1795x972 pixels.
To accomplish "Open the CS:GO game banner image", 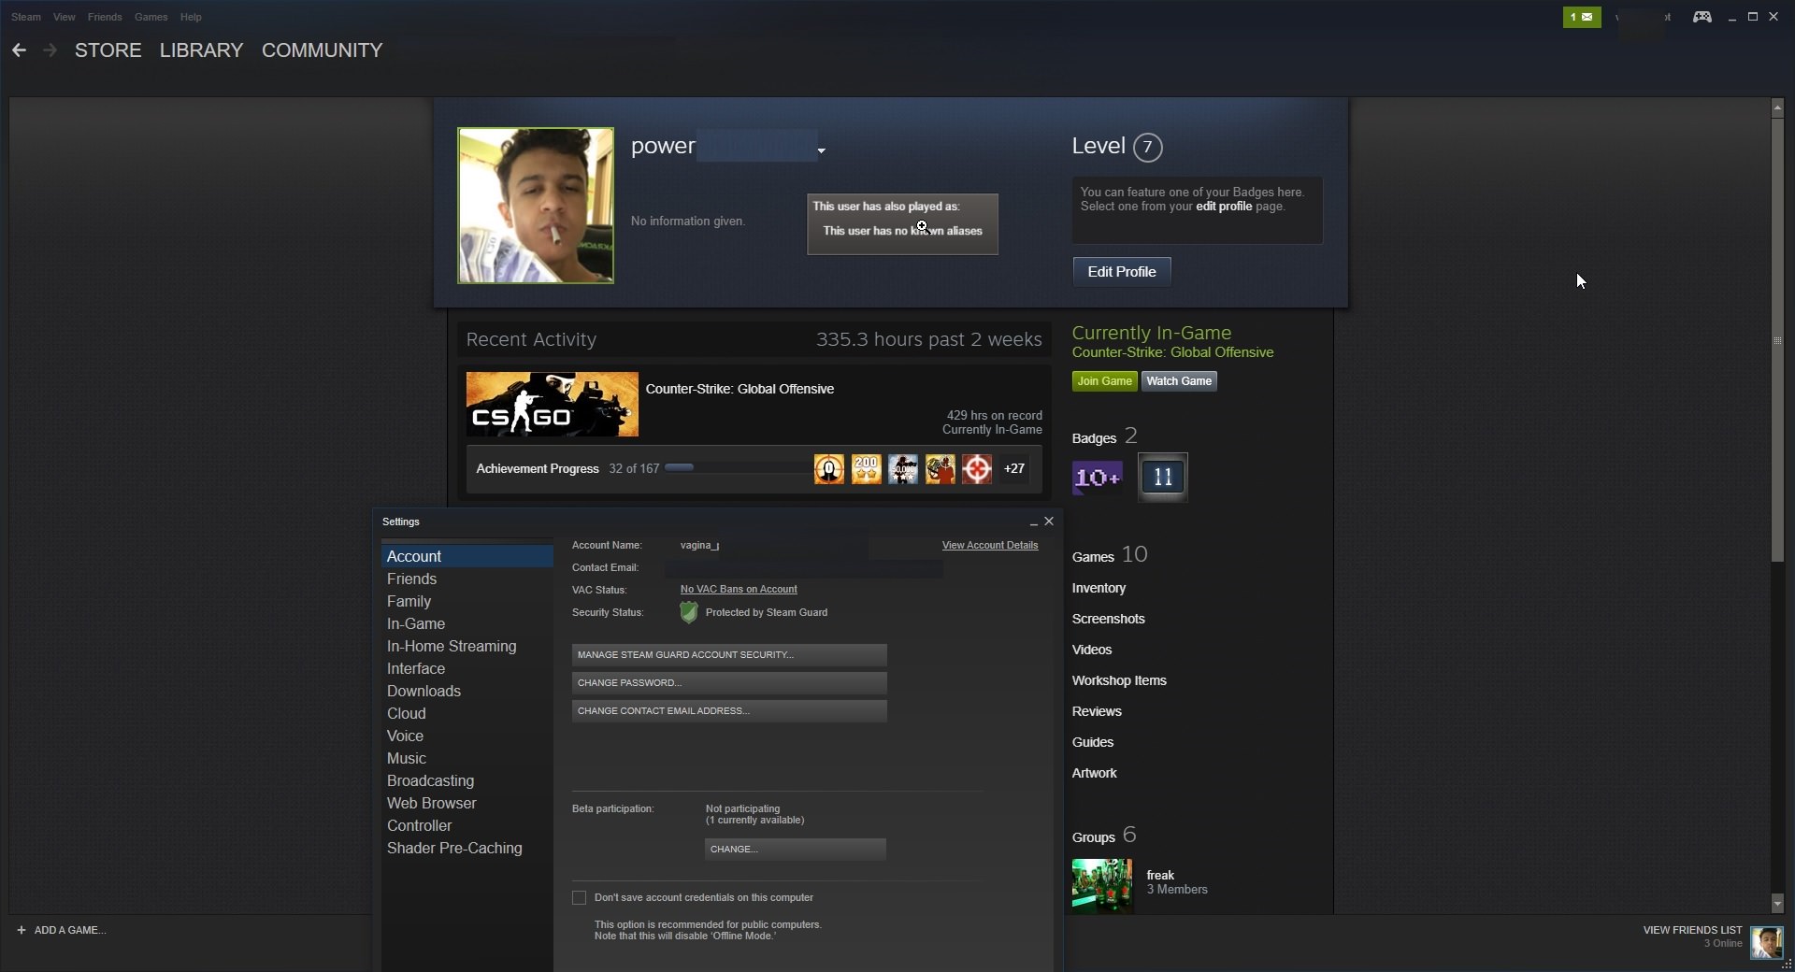I will [553, 404].
